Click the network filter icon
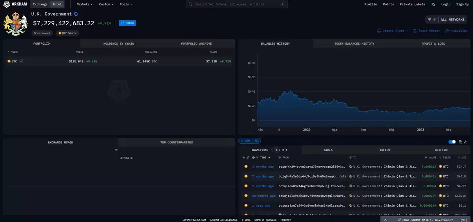The height and width of the screenshot is (222, 473). coord(430,20)
